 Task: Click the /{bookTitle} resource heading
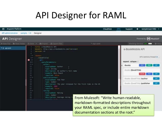(x=133, y=70)
